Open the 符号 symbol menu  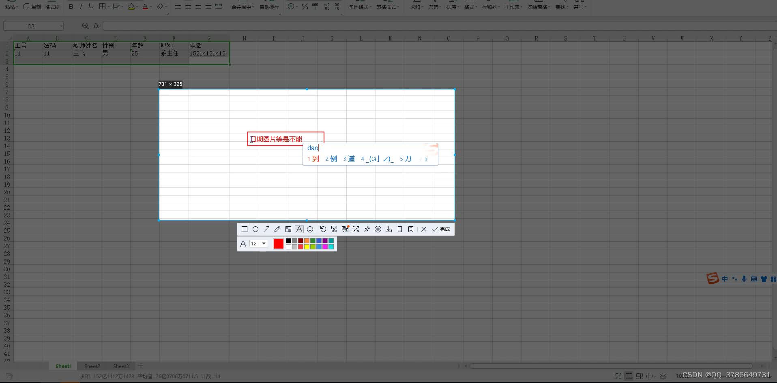coord(580,7)
